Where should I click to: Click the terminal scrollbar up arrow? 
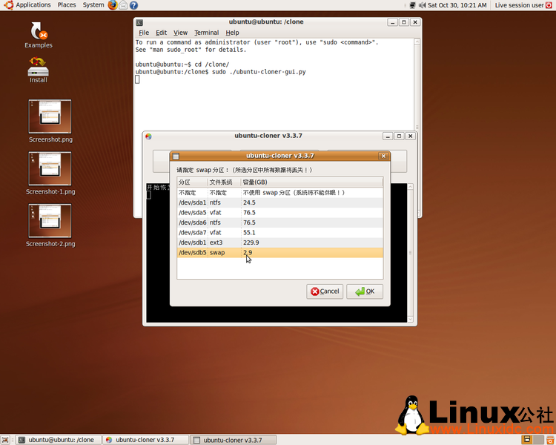pyautogui.click(x=417, y=42)
